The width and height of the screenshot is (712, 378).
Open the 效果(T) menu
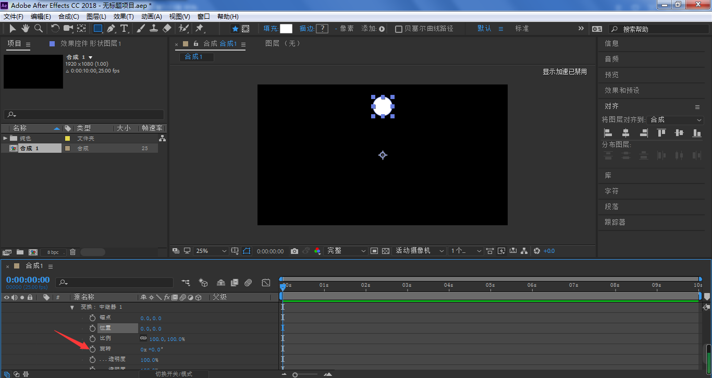point(124,17)
